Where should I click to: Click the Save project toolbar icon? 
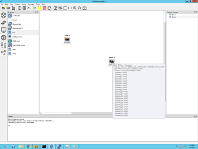coord(13,8)
